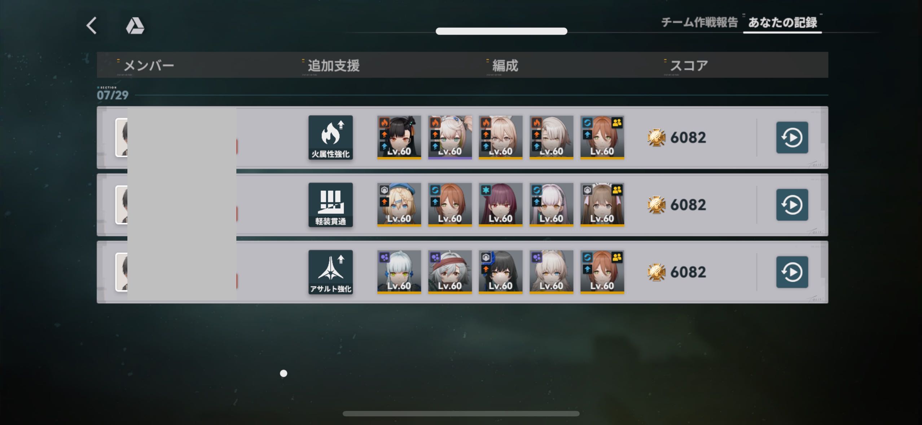Viewport: 922px width, 425px height.
Task: Select the 軽装貫通 support icon
Action: coord(330,205)
